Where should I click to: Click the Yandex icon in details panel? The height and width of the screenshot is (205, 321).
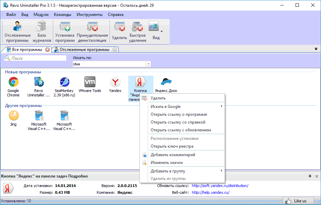coord(8,189)
